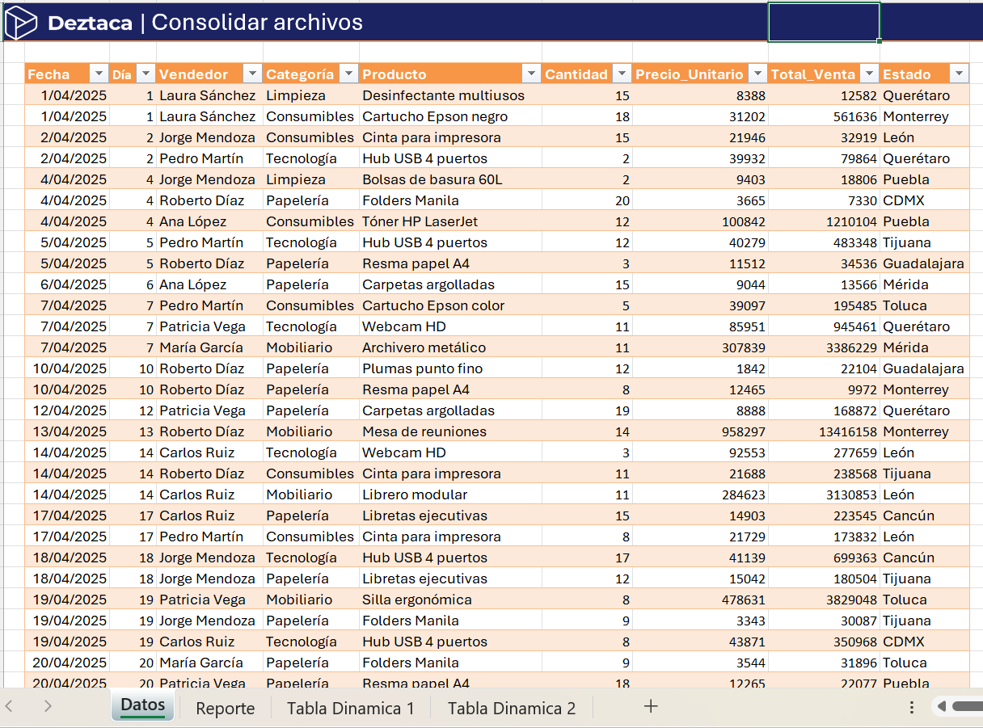Open the Tabla Dinamica 1 sheet

[x=350, y=709]
